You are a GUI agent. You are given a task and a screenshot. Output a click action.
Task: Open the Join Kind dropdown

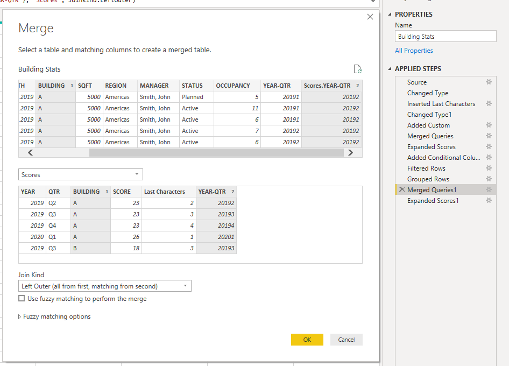pos(105,286)
